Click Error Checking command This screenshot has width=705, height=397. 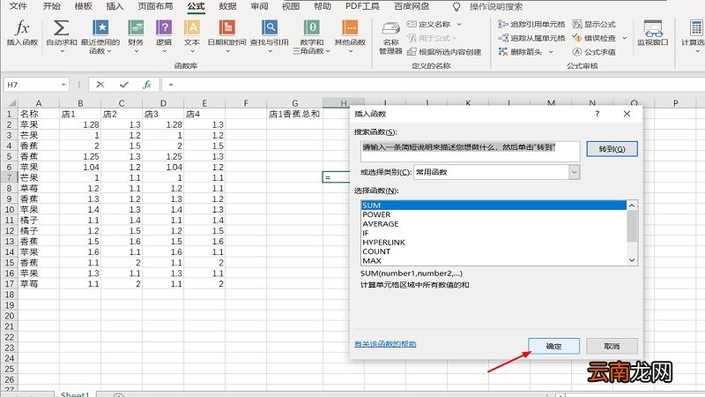pyautogui.click(x=594, y=38)
